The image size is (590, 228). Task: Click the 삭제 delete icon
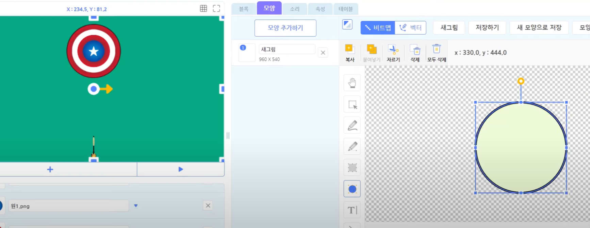point(415,53)
